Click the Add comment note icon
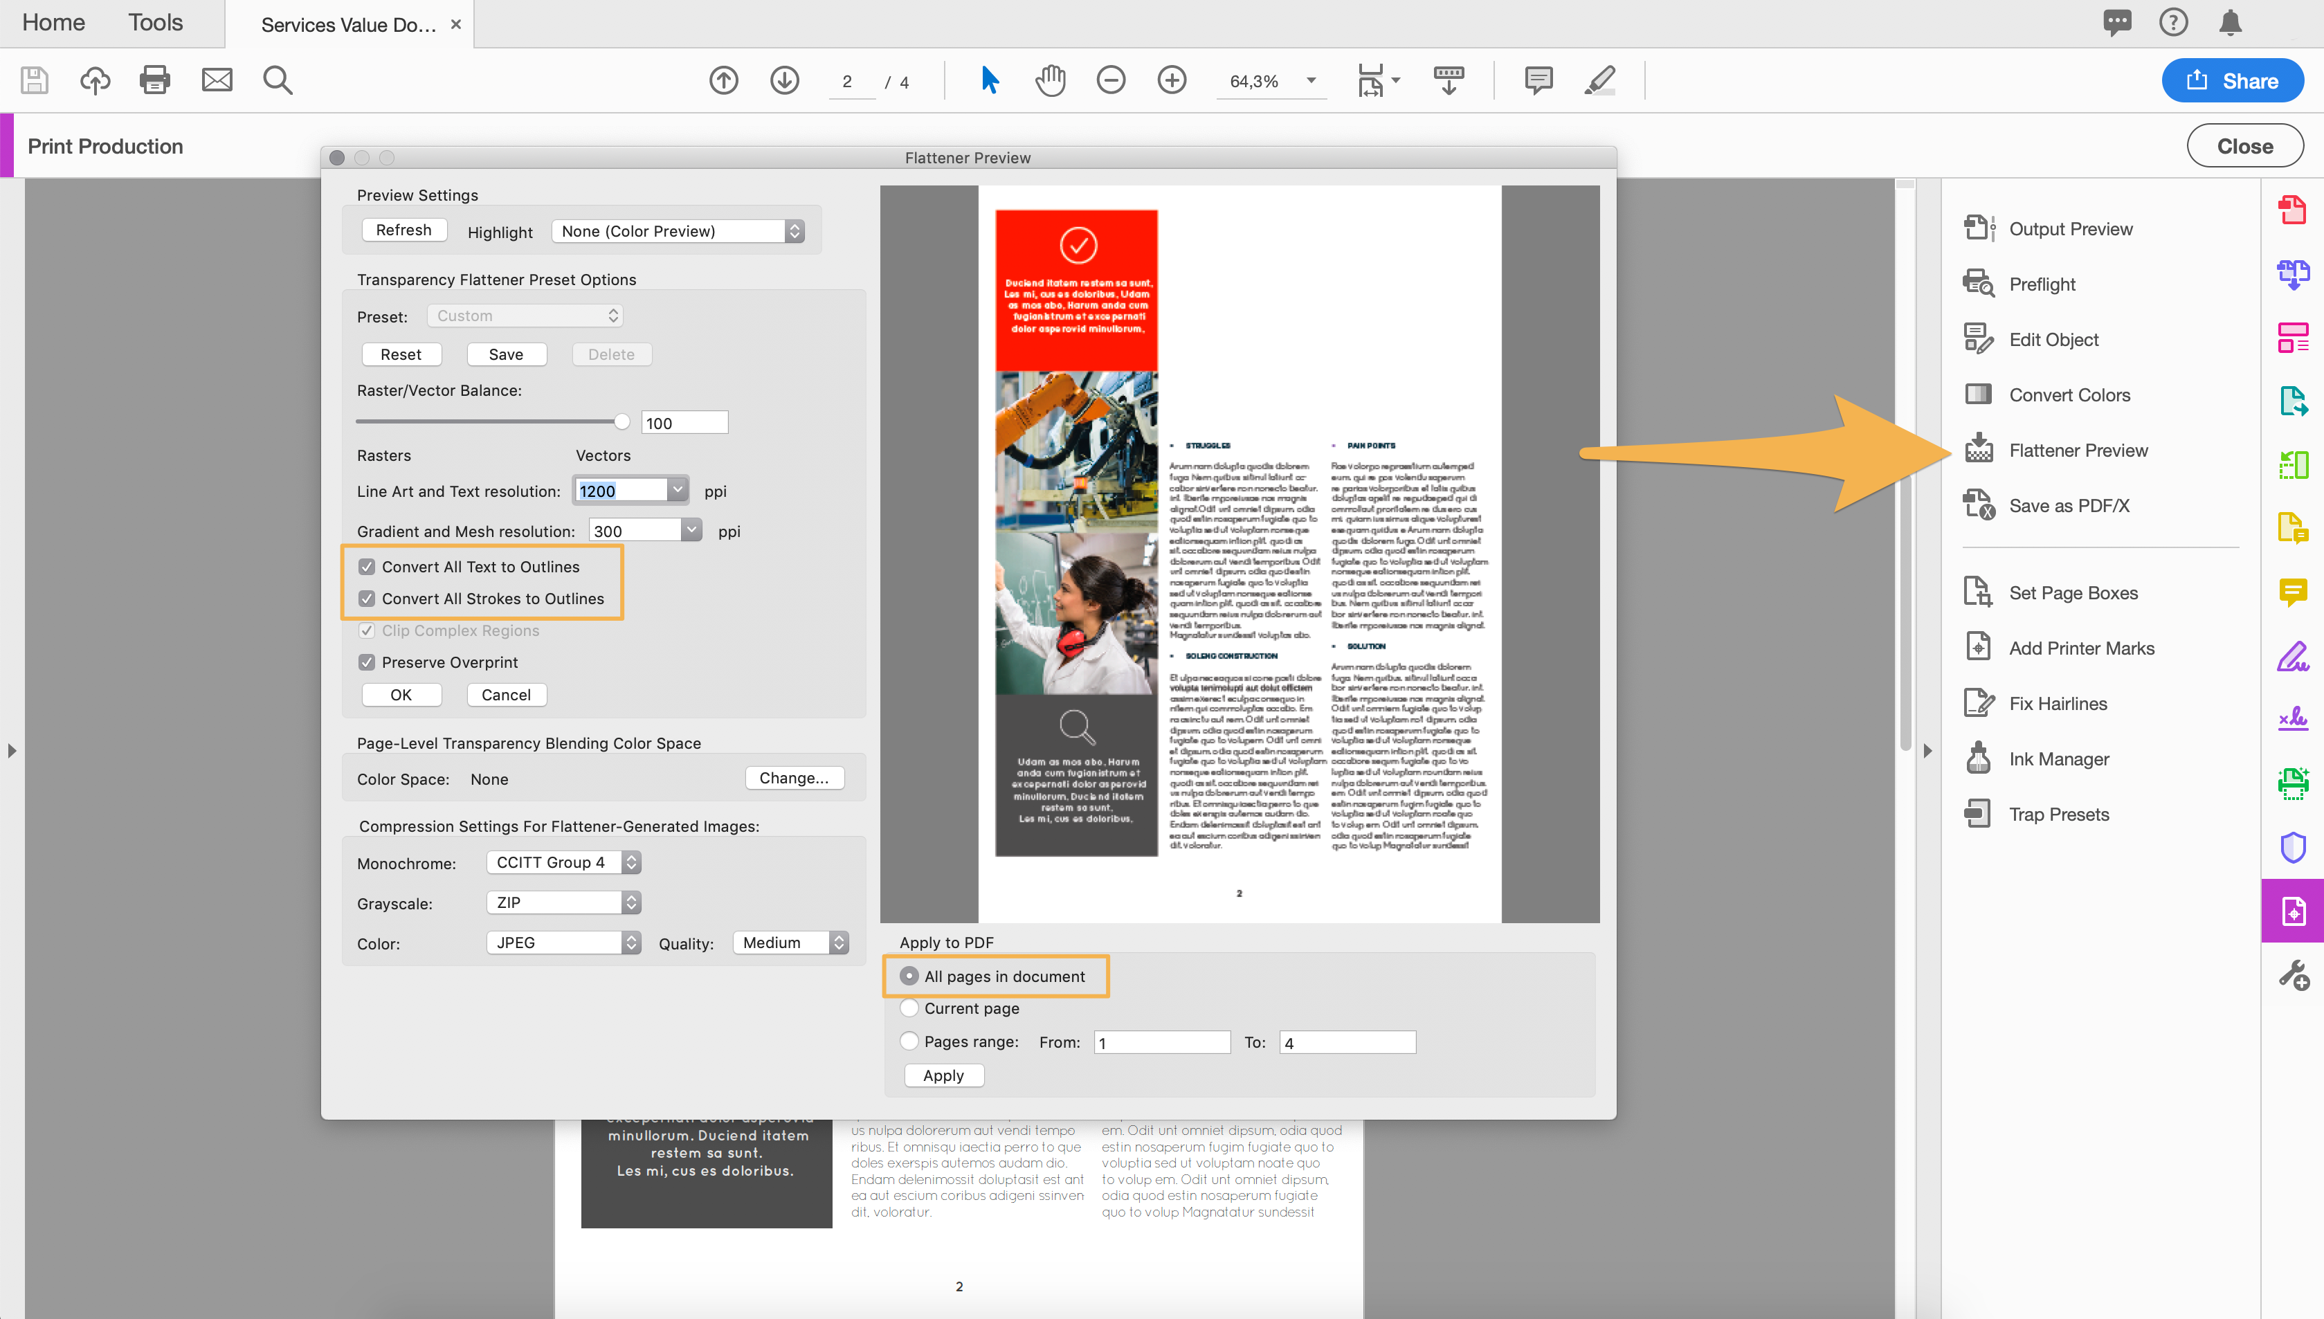Image resolution: width=2324 pixels, height=1319 pixels. coord(1538,81)
